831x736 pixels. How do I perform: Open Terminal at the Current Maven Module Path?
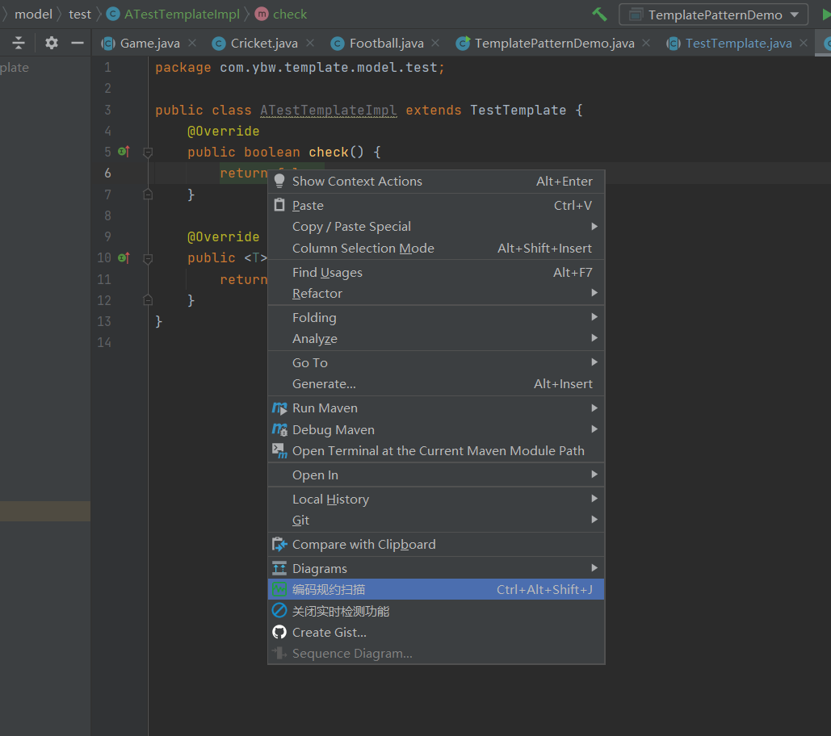coord(436,451)
